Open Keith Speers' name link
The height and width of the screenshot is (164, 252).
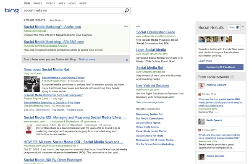click(x=214, y=120)
